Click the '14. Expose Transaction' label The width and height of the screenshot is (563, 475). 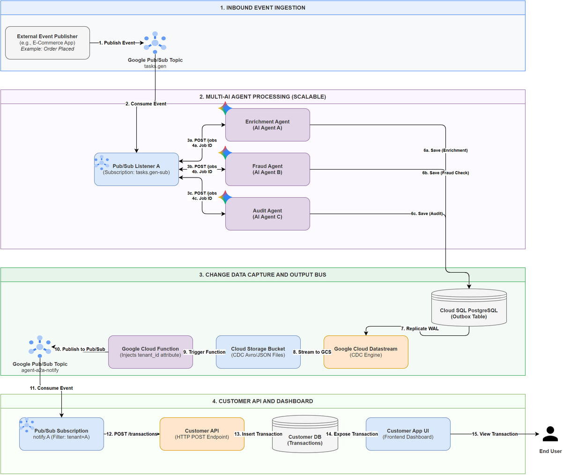352,434
